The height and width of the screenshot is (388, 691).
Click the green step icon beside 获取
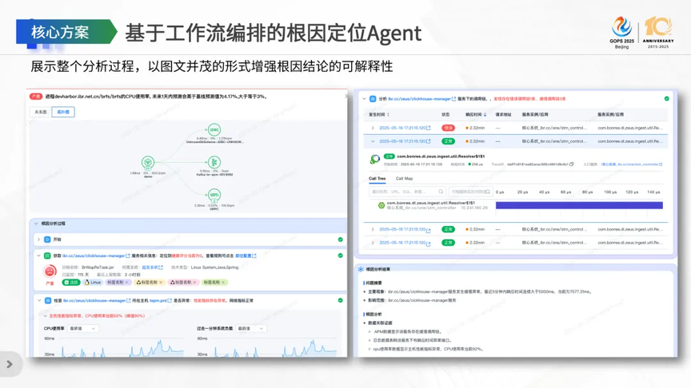click(47, 255)
